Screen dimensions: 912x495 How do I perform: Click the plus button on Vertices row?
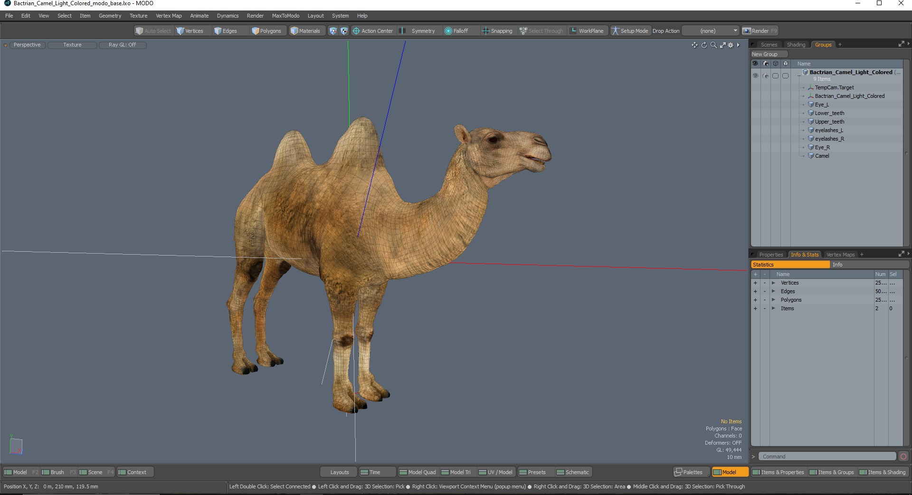(x=755, y=283)
